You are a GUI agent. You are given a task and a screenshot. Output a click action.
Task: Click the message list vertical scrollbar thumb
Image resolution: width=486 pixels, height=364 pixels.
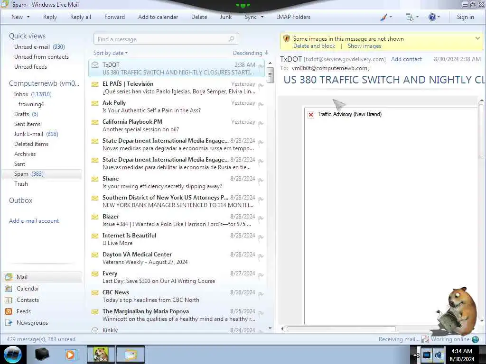tap(270, 75)
